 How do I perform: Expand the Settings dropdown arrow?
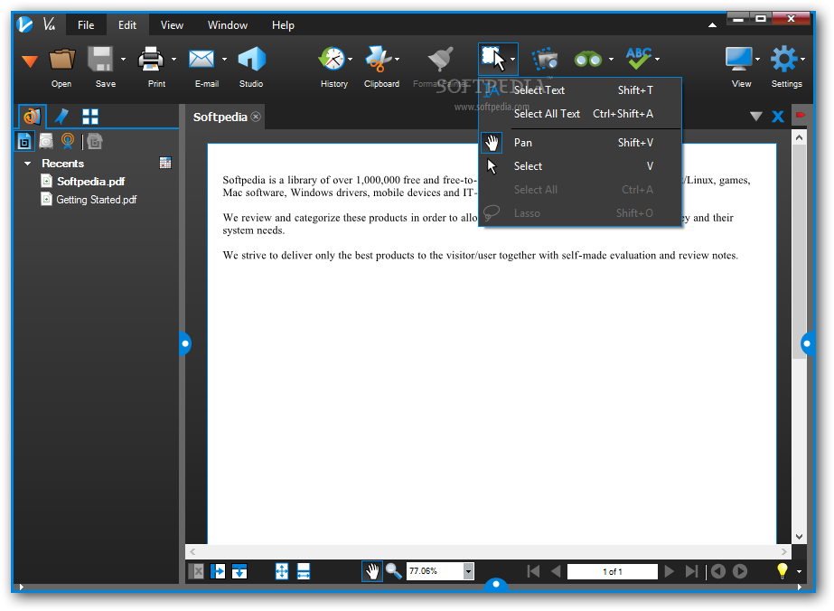pos(802,59)
